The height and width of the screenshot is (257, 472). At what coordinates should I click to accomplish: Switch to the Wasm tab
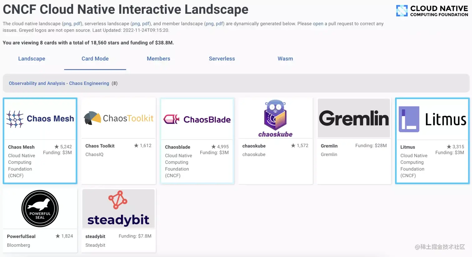point(285,59)
